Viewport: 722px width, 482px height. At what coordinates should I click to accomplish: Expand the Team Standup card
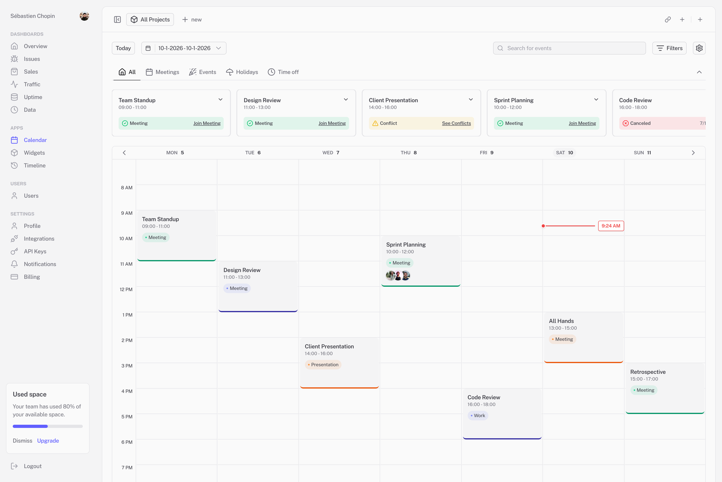pyautogui.click(x=220, y=100)
